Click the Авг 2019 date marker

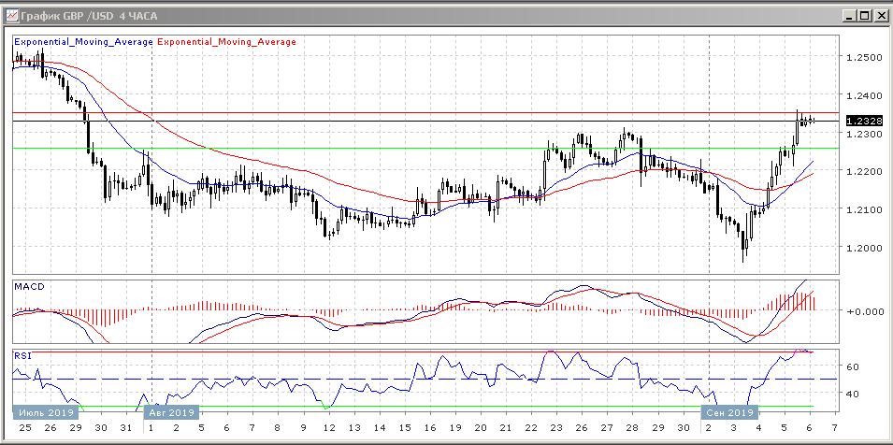coord(171,412)
